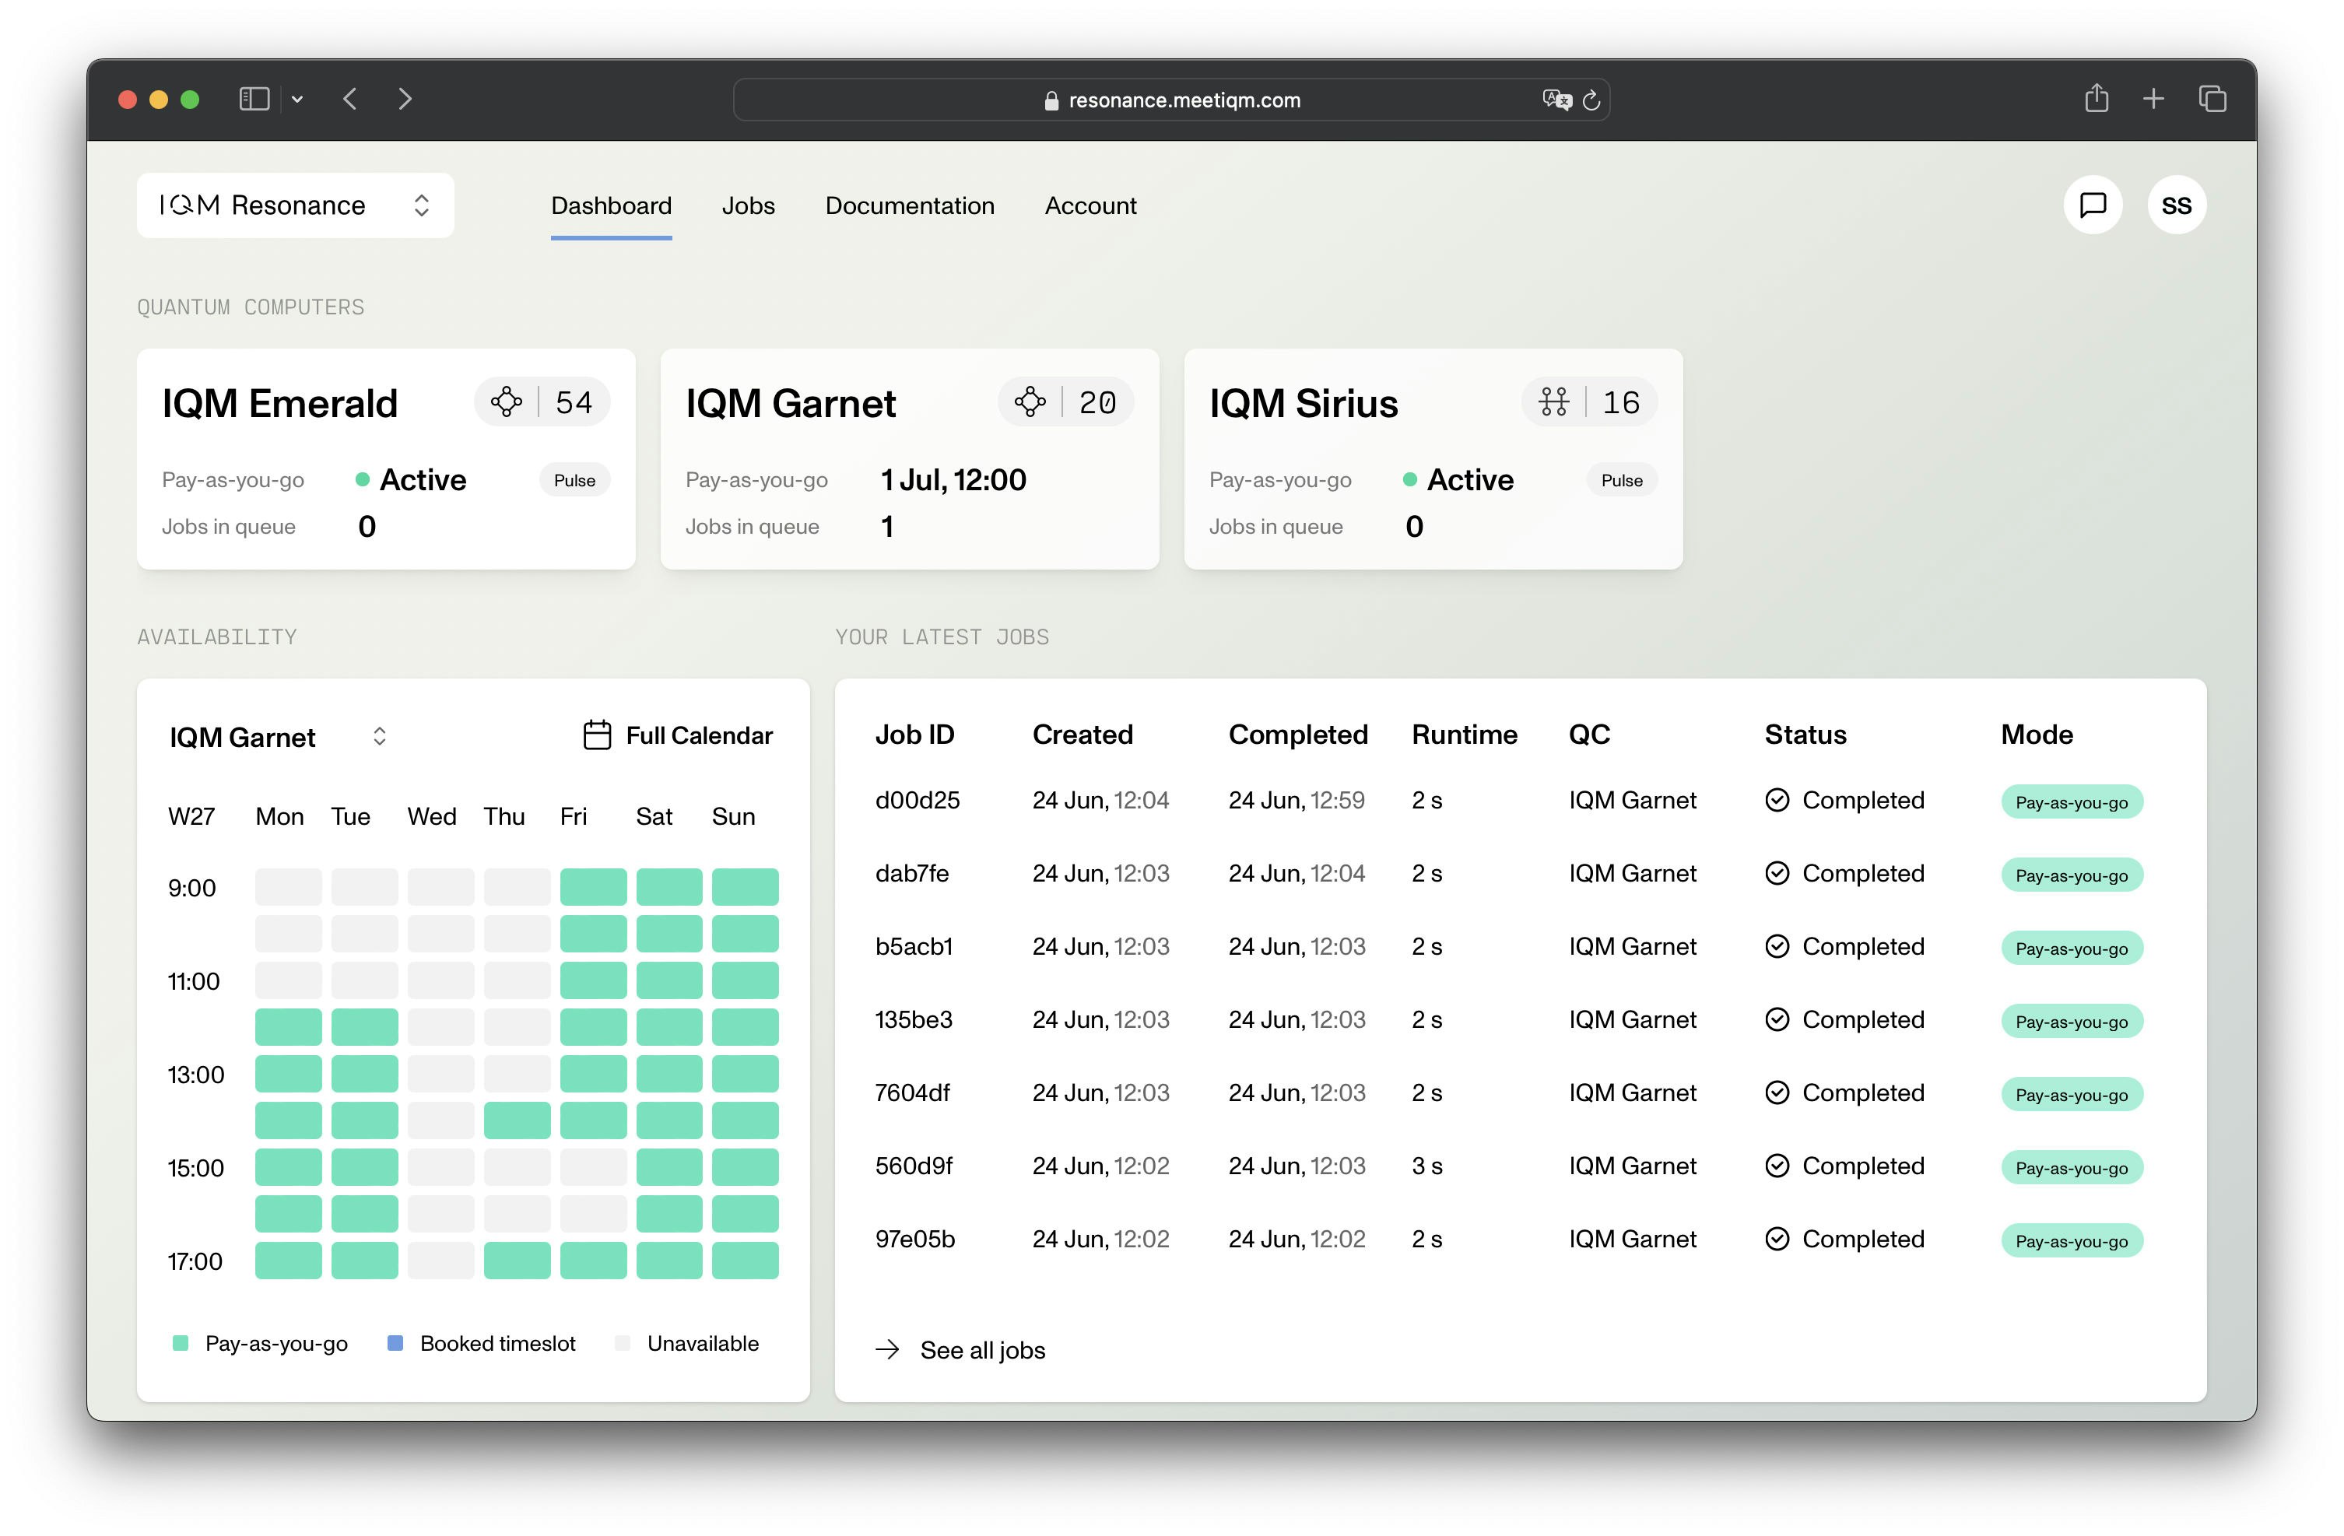
Task: Click the resonance.meetiqm.com address field
Action: point(1171,100)
